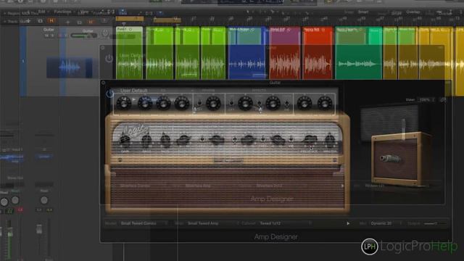Toggle the Amp Designer power button

click(x=109, y=94)
